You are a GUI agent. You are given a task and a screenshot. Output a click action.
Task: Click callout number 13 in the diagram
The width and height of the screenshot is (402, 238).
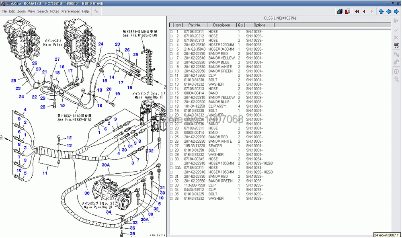coord(69,146)
